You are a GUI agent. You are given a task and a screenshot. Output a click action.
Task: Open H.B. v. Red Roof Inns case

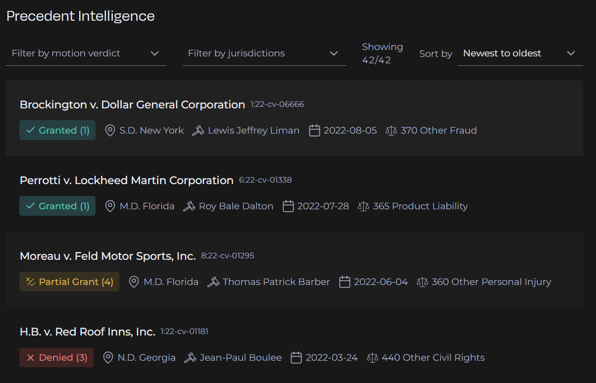click(x=87, y=332)
